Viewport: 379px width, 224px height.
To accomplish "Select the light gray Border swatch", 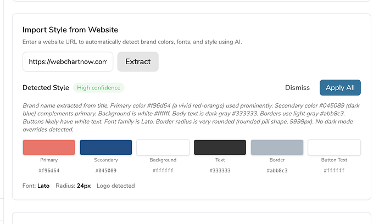I will (x=277, y=147).
